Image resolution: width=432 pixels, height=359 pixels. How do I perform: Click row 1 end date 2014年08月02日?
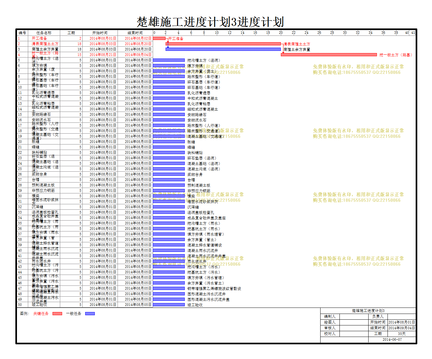138,38
